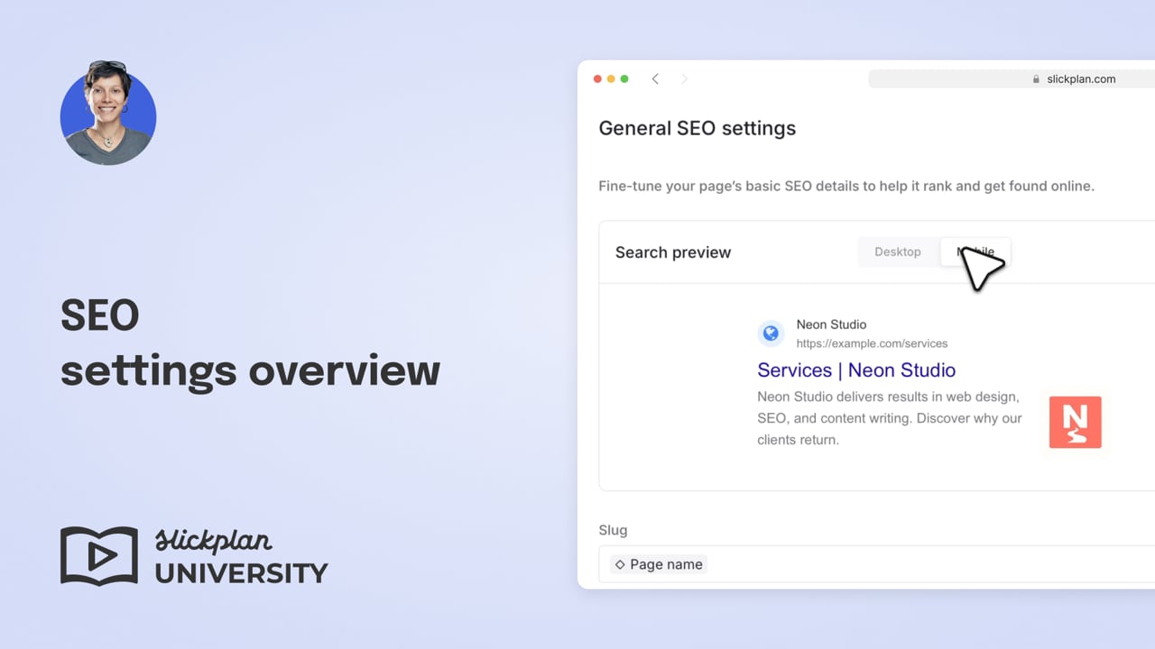This screenshot has height=649, width=1155.
Task: Click the padlock icon in address bar
Action: coord(1036,79)
